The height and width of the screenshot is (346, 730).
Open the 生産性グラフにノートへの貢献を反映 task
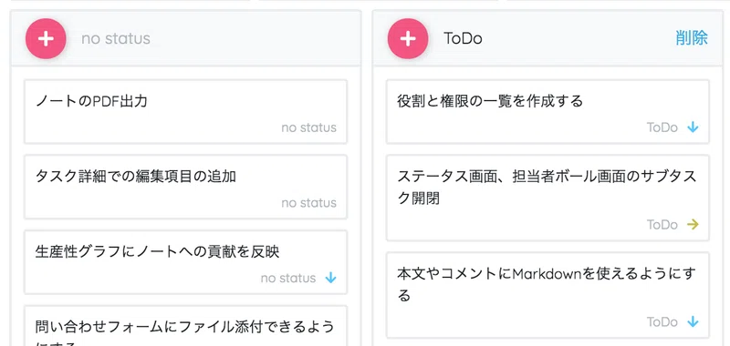pos(186,262)
